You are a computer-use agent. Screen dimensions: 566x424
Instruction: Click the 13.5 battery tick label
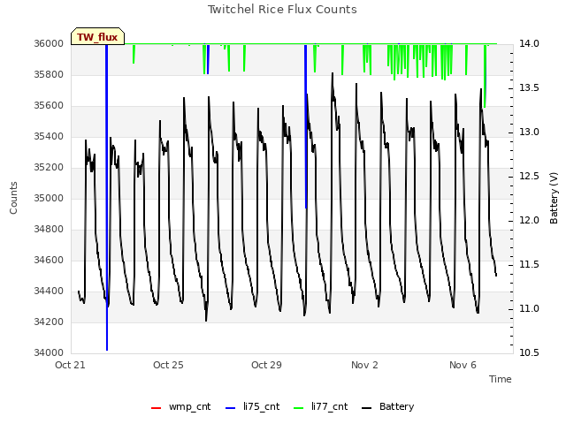pos(529,88)
